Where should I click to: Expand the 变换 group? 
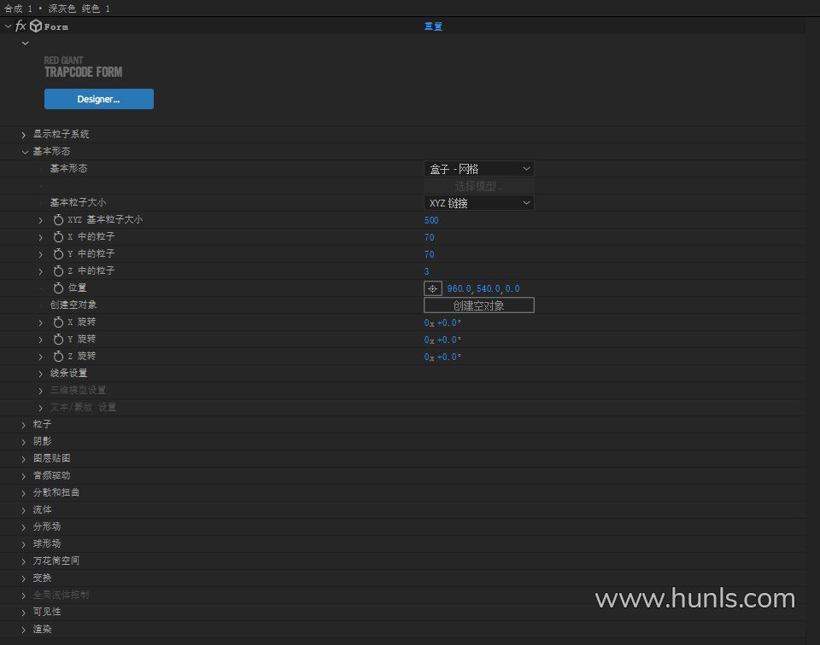pyautogui.click(x=24, y=578)
